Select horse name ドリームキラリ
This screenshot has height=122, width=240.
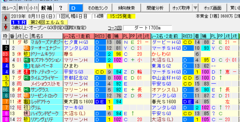click(x=46, y=54)
